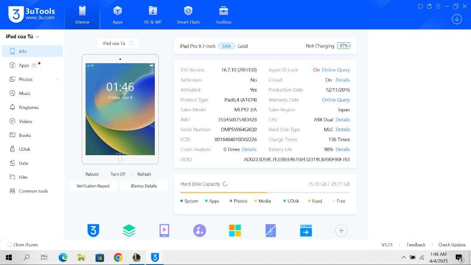Switch to the Smart Flash tab
Viewport: 471px width, 265px height.
click(x=188, y=15)
